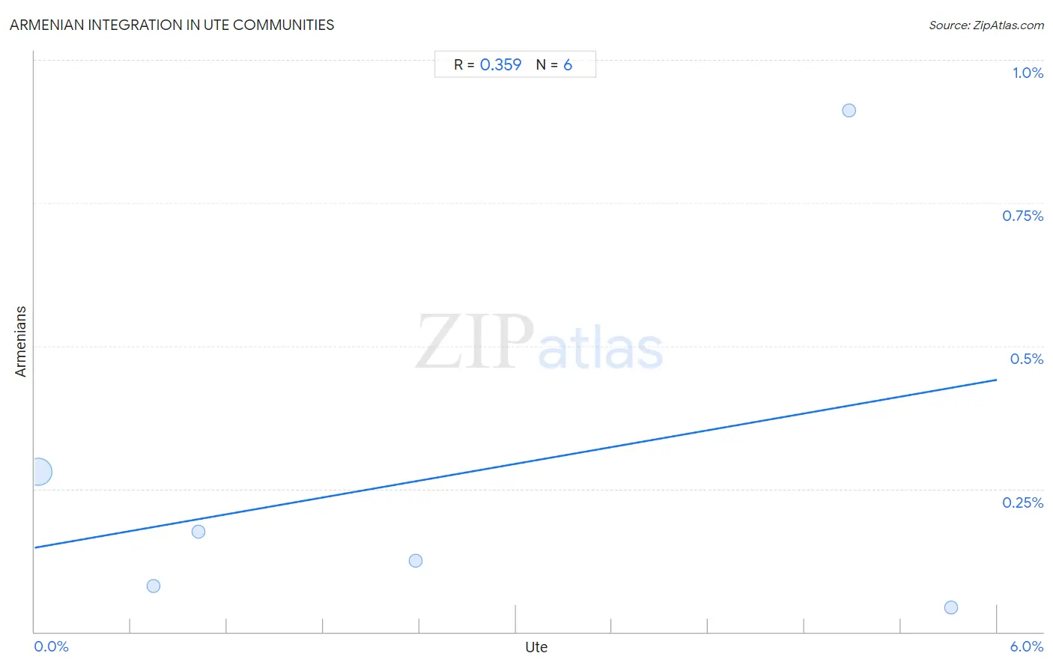Select the small data point near 0.08% Armenians

click(x=154, y=586)
